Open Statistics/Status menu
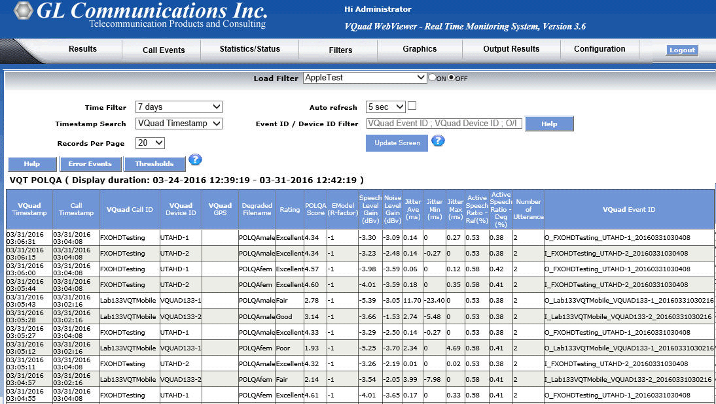716x404 pixels. click(x=250, y=49)
